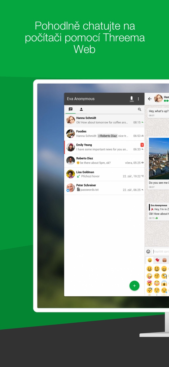Select the bird animals emoji category tab
Image resolution: width=169 pixels, height=367 pixels.
click(157, 260)
